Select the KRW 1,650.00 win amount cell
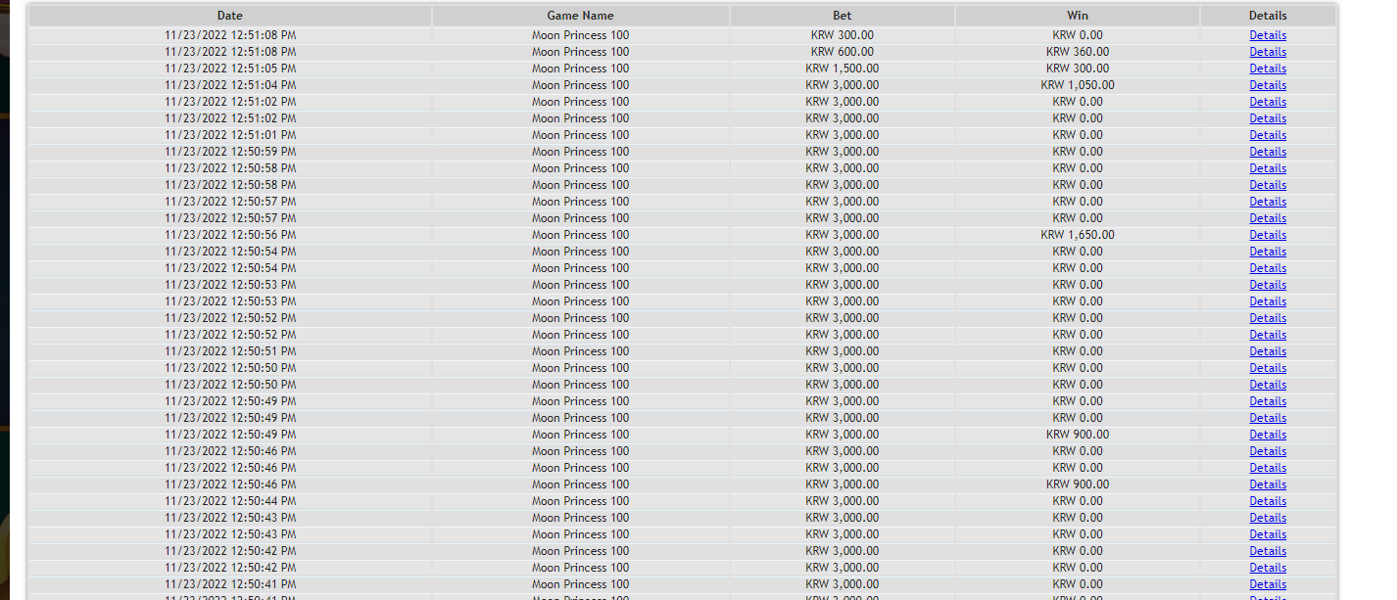This screenshot has width=1397, height=600. pos(1078,235)
